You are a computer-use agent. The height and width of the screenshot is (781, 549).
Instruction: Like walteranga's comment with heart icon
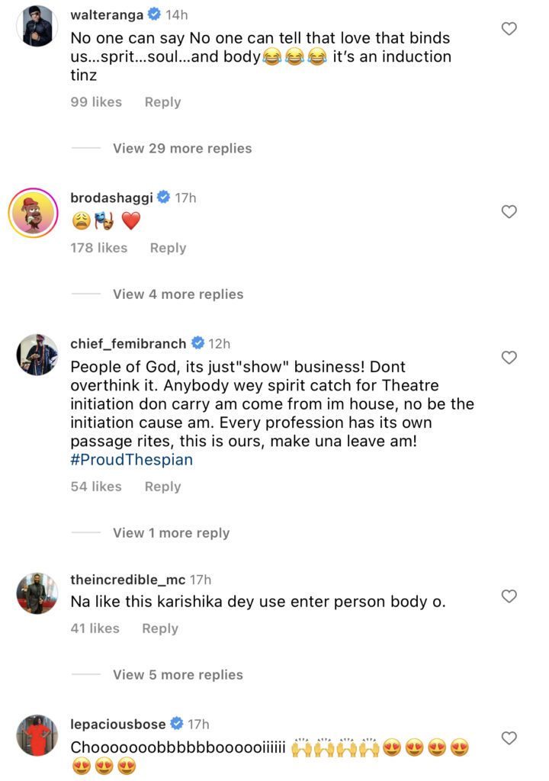pyautogui.click(x=509, y=29)
